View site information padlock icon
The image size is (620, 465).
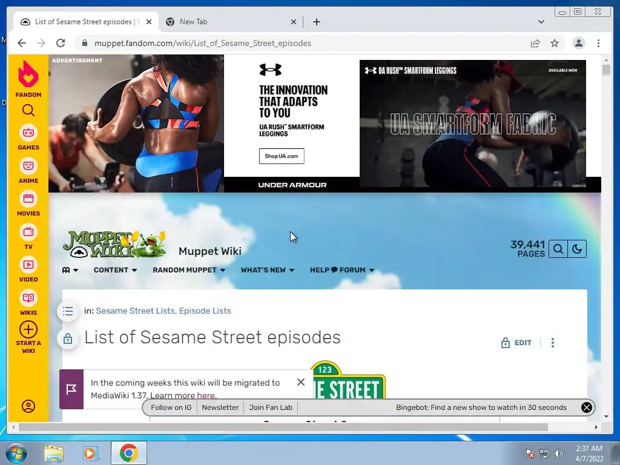click(84, 43)
